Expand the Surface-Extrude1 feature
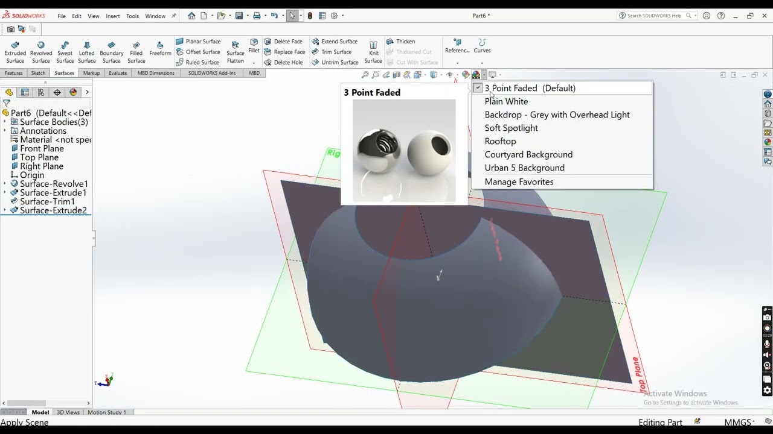The image size is (773, 434). (5, 193)
